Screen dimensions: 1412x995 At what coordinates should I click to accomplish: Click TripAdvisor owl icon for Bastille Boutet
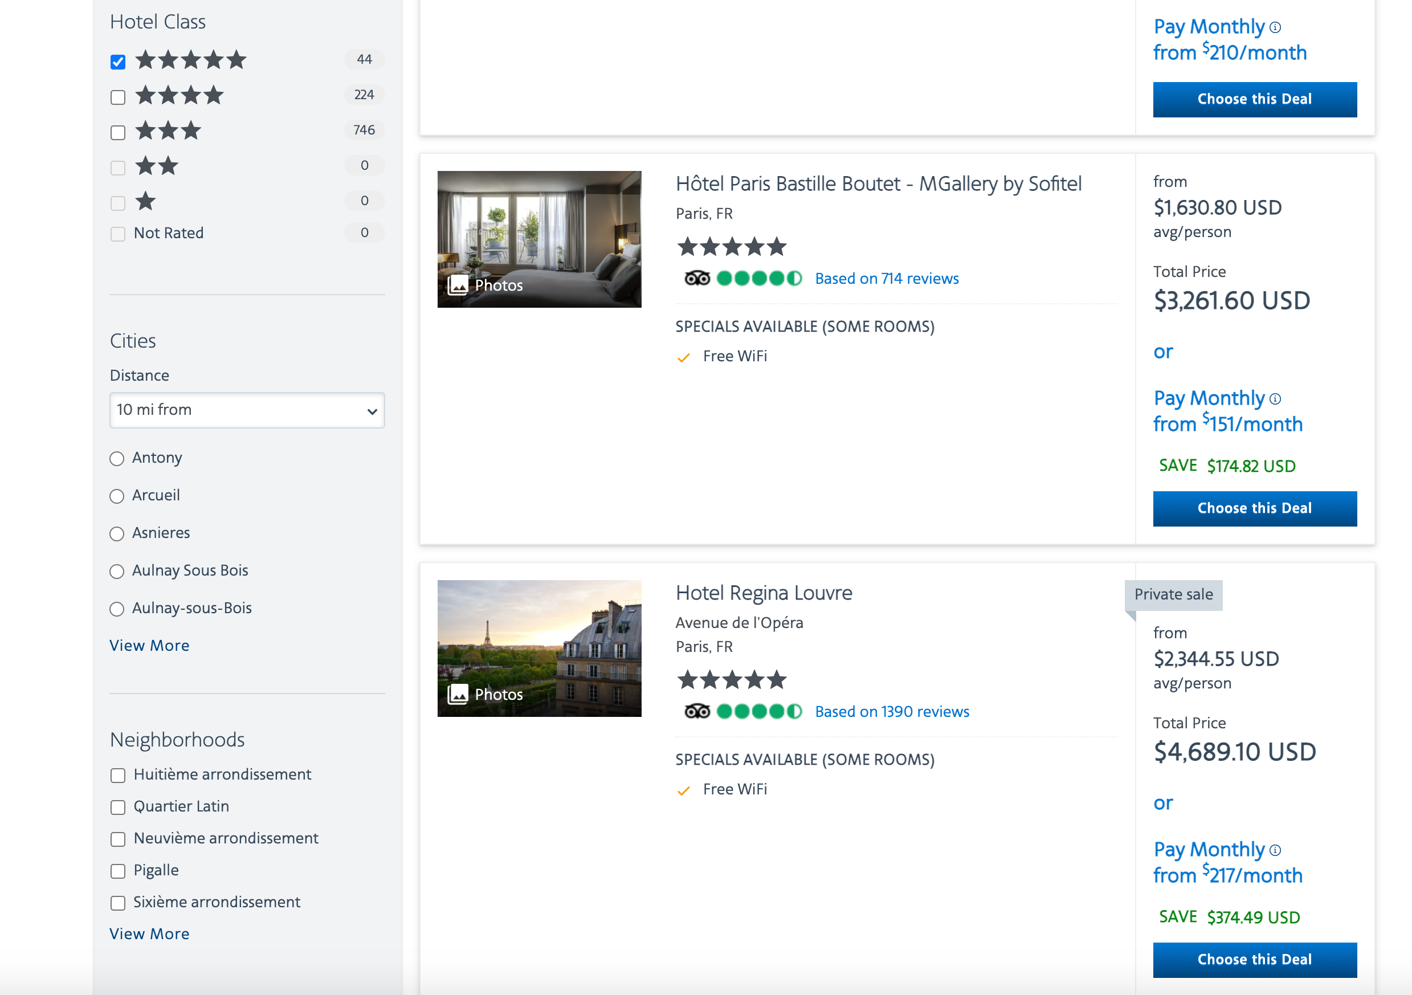pyautogui.click(x=697, y=279)
